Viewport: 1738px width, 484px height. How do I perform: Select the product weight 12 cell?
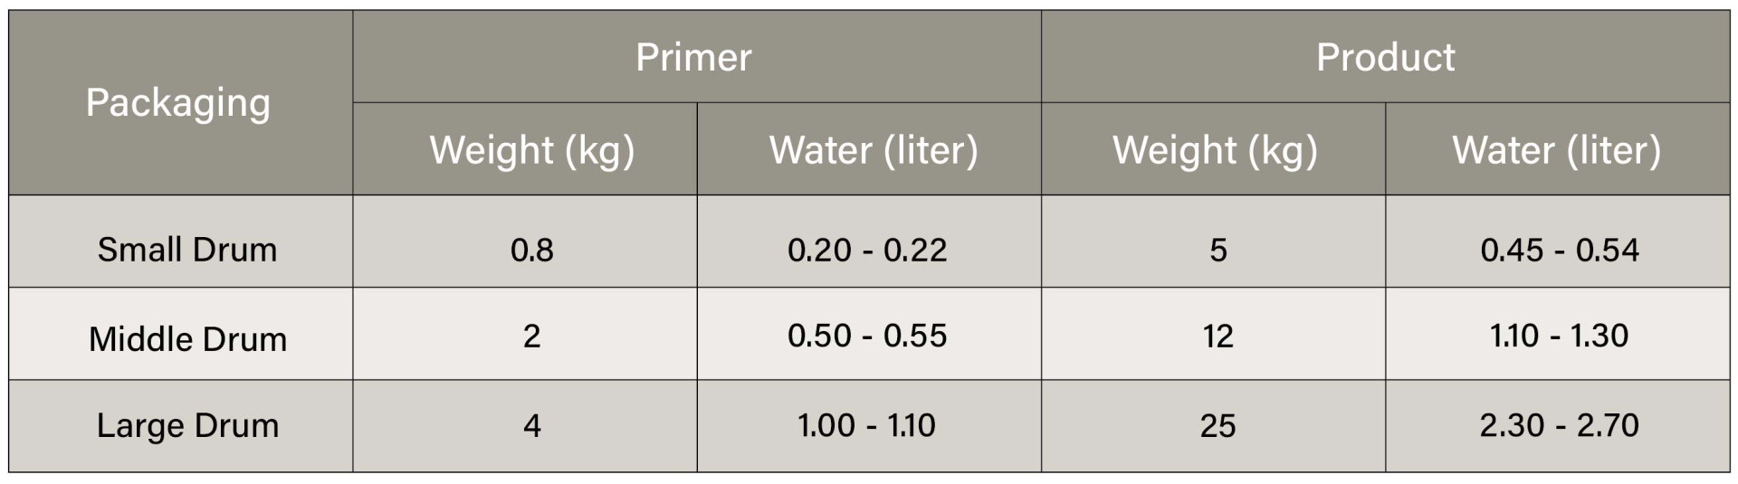pos(1213,334)
